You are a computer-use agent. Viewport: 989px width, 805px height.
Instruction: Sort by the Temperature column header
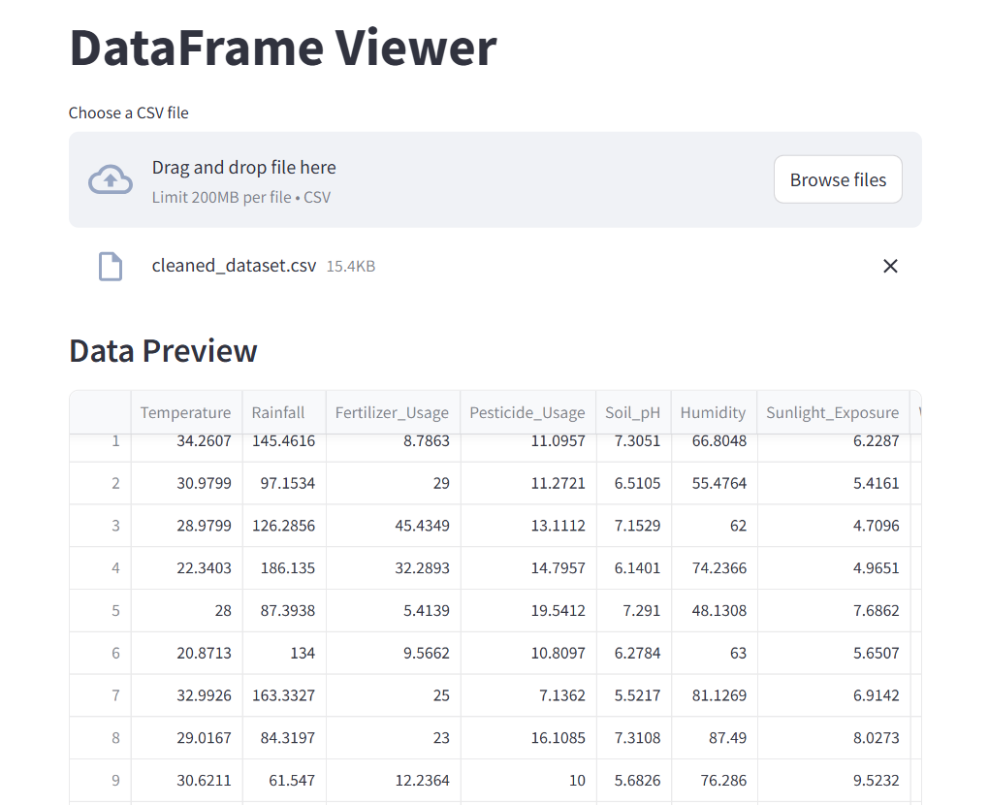[x=186, y=412]
